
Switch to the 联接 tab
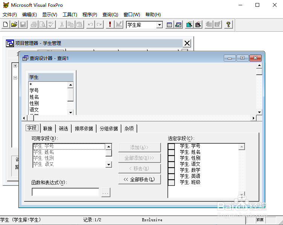pos(48,129)
